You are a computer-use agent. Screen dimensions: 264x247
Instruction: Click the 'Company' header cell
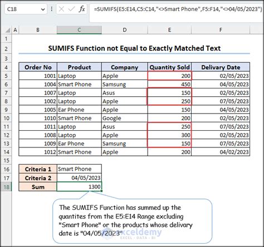(x=125, y=67)
